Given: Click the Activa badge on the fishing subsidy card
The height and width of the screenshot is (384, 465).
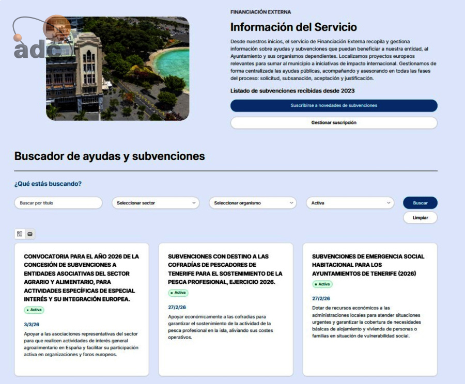Looking at the screenshot, I should coord(178,293).
